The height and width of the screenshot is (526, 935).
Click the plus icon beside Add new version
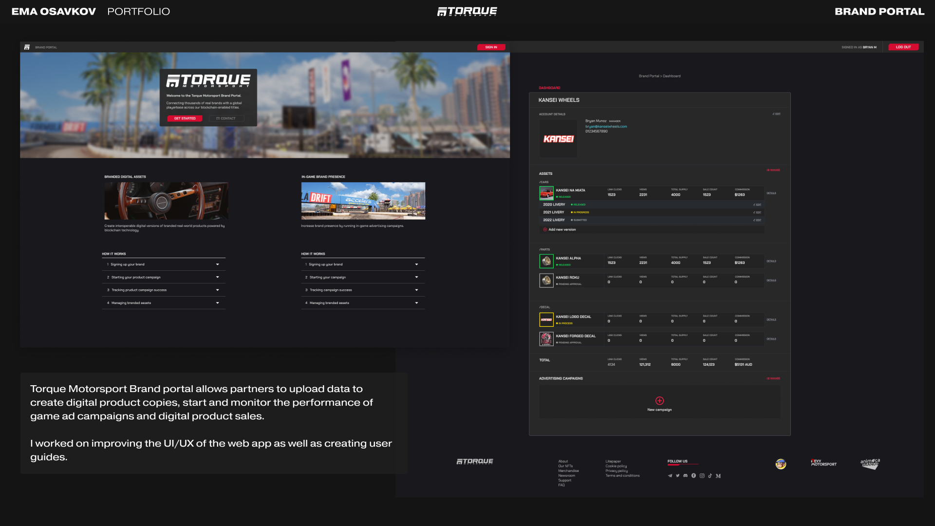(x=545, y=229)
